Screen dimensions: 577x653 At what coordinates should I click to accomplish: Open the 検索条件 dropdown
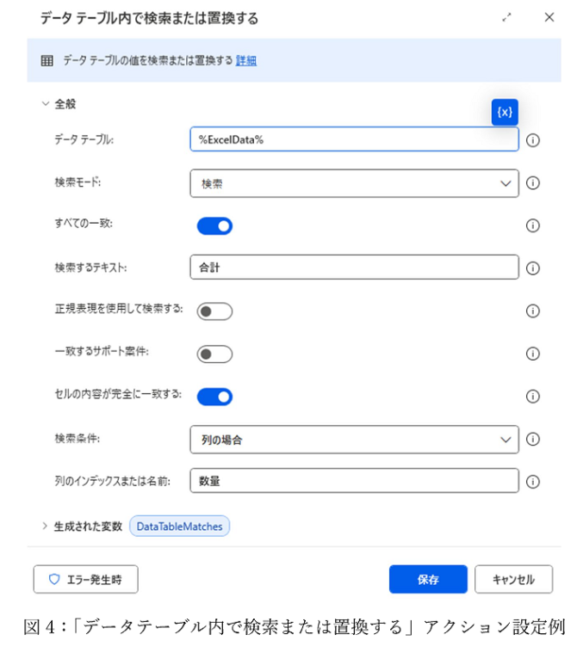pyautogui.click(x=354, y=439)
